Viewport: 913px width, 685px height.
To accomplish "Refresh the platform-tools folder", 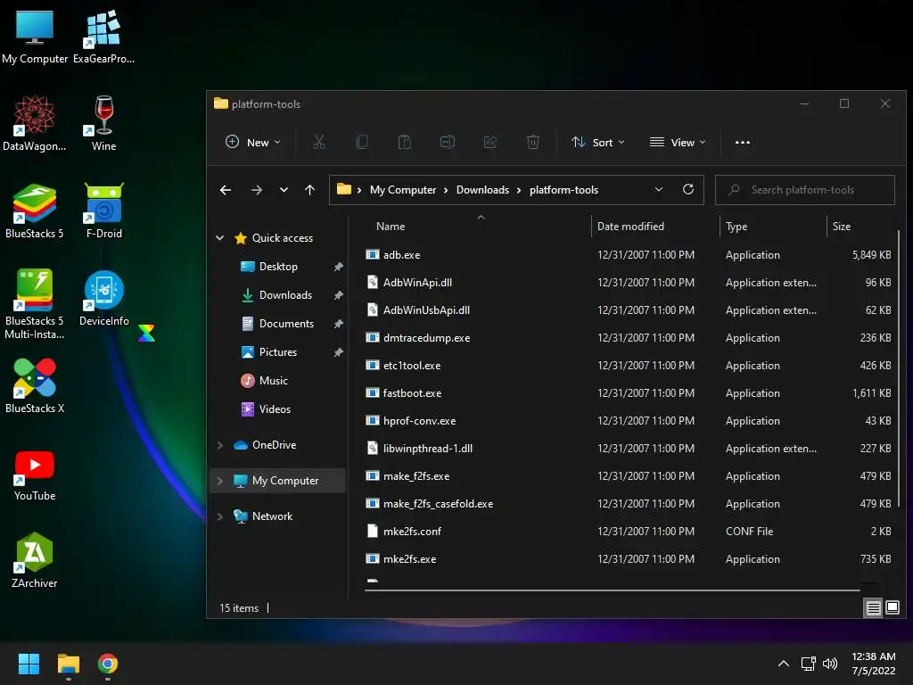I will tap(688, 189).
